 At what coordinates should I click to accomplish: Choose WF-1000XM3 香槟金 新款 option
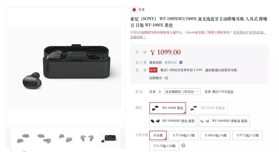click(x=224, y=121)
